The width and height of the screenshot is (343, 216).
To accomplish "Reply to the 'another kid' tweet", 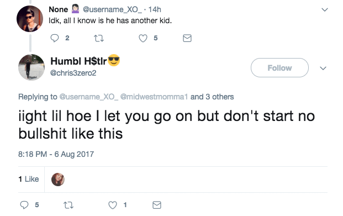I will pyautogui.click(x=55, y=38).
